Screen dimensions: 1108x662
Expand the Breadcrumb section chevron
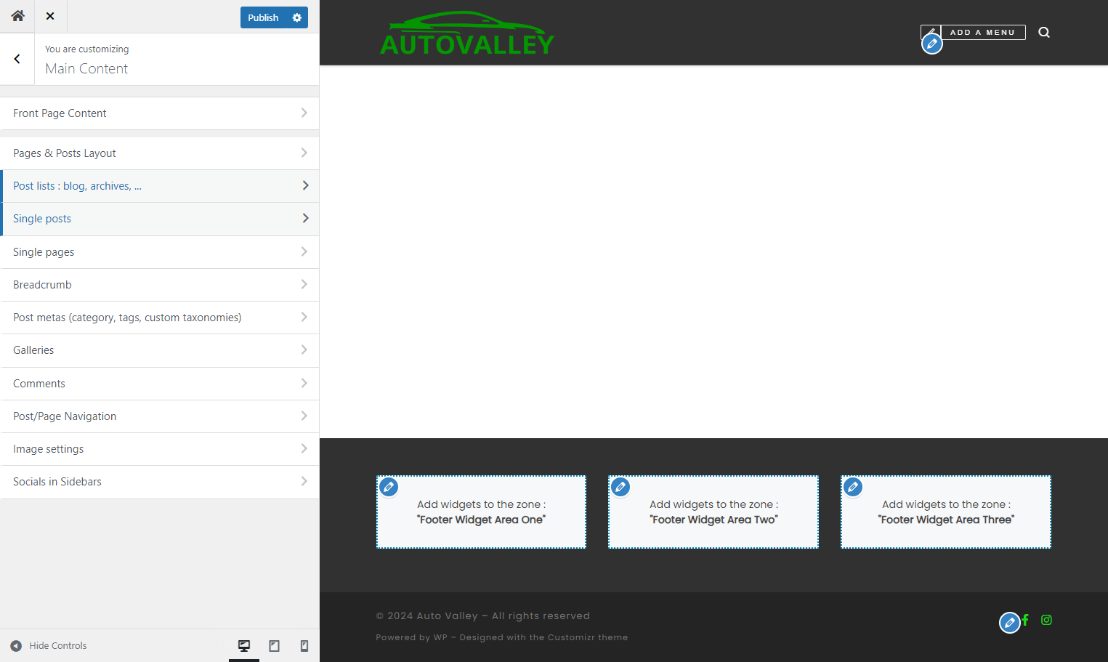[304, 284]
